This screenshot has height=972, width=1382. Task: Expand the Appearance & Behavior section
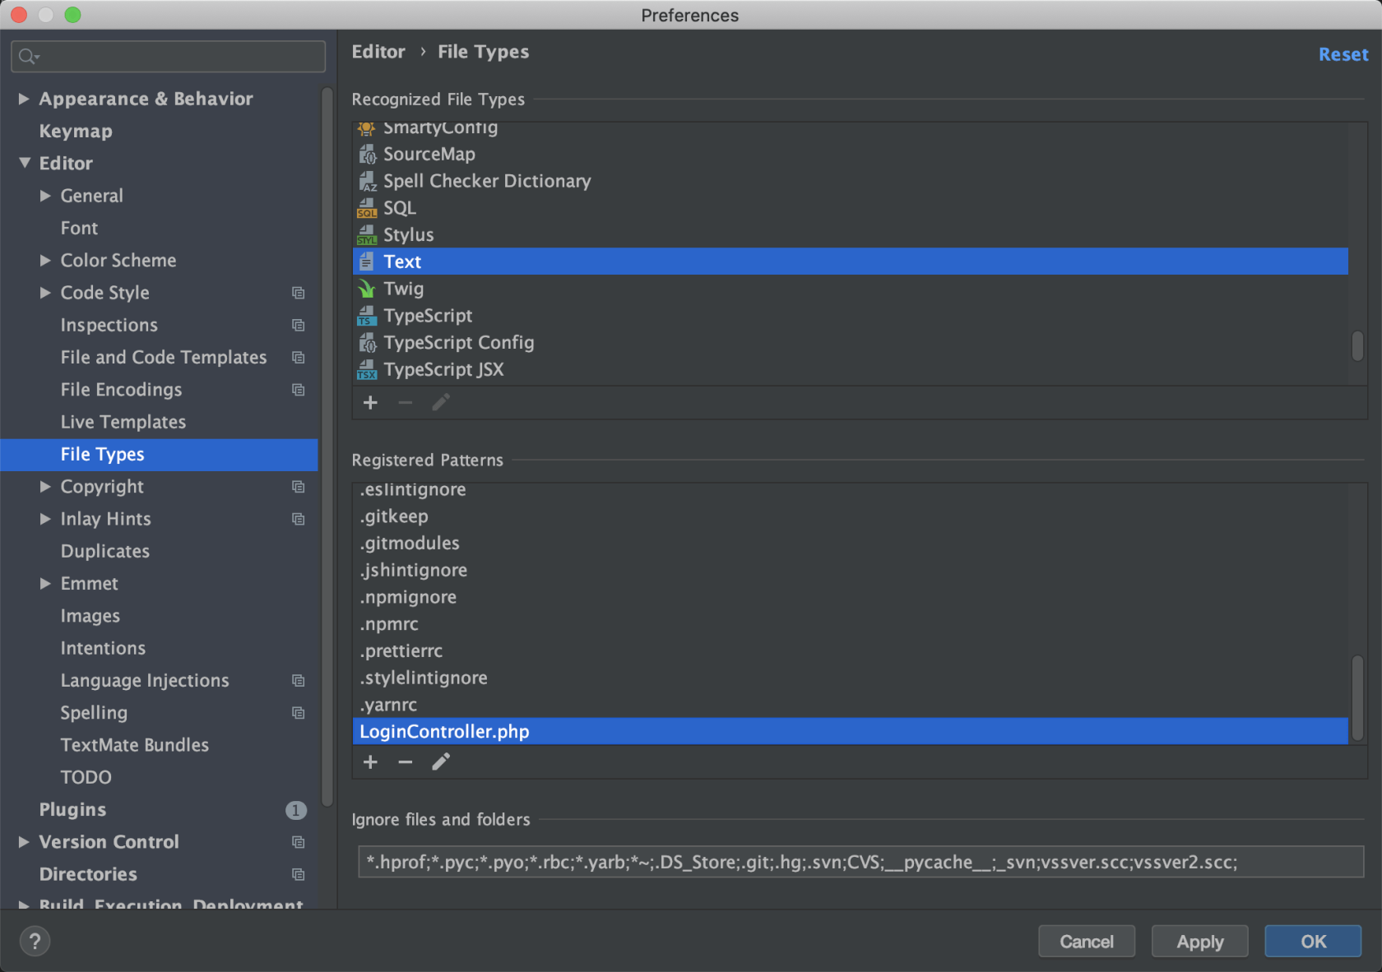tap(24, 99)
